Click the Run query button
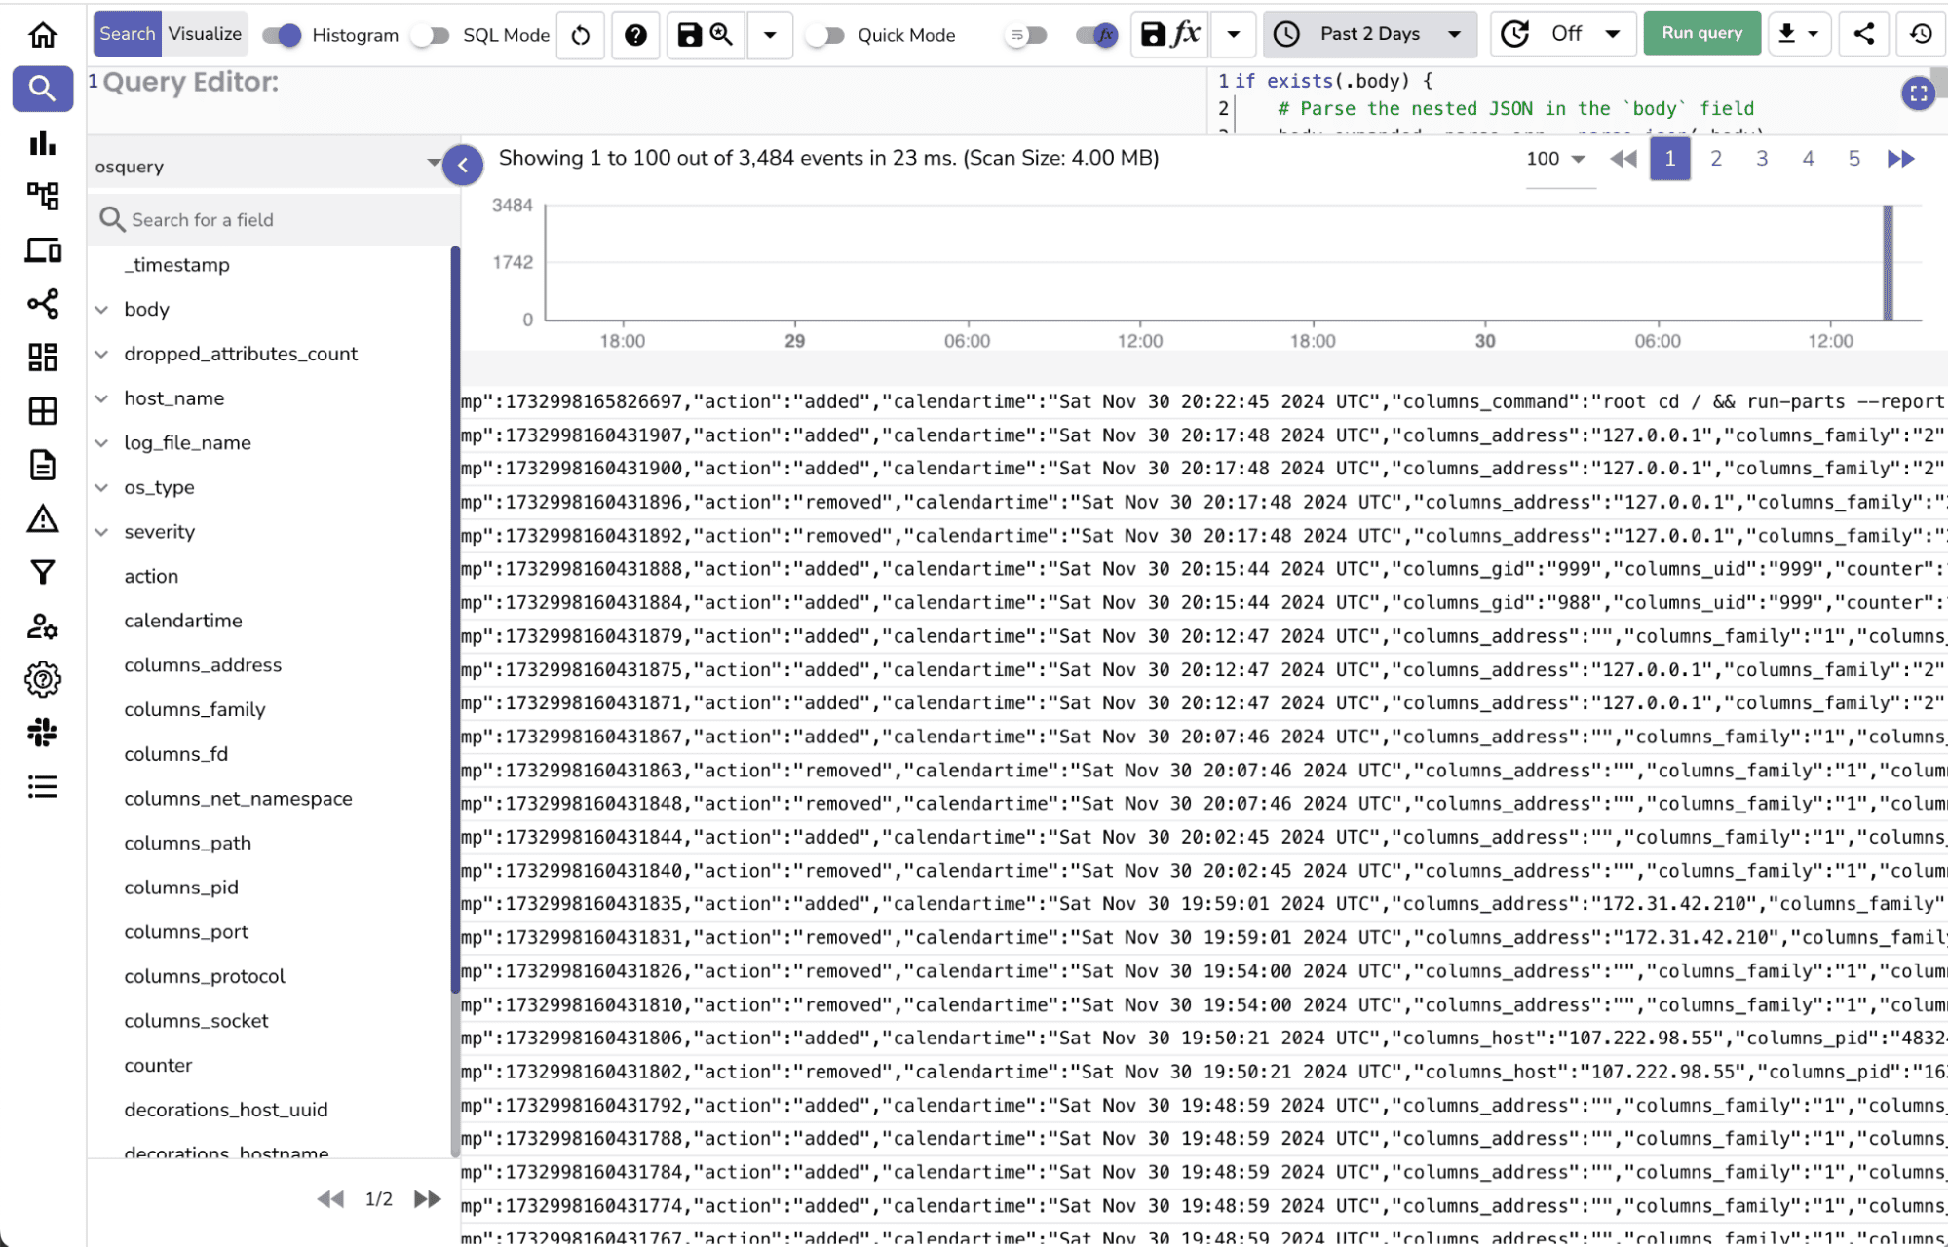The height and width of the screenshot is (1247, 1948). (x=1701, y=33)
